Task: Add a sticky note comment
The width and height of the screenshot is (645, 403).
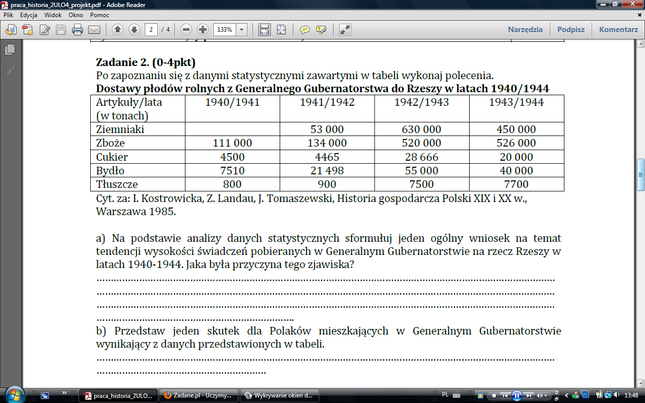Action: click(x=304, y=30)
